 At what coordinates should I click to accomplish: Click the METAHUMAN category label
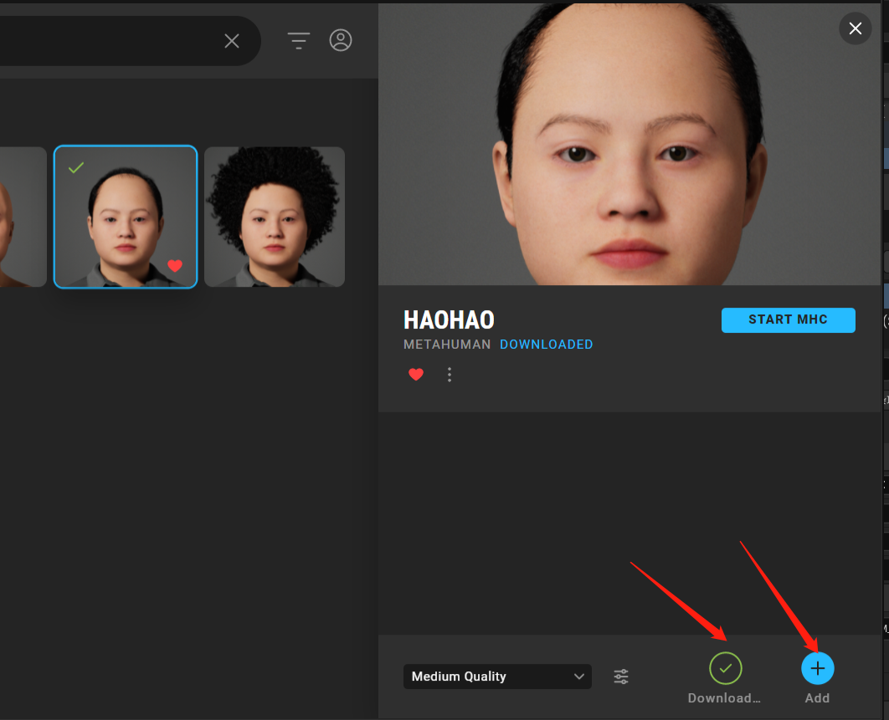tap(447, 345)
